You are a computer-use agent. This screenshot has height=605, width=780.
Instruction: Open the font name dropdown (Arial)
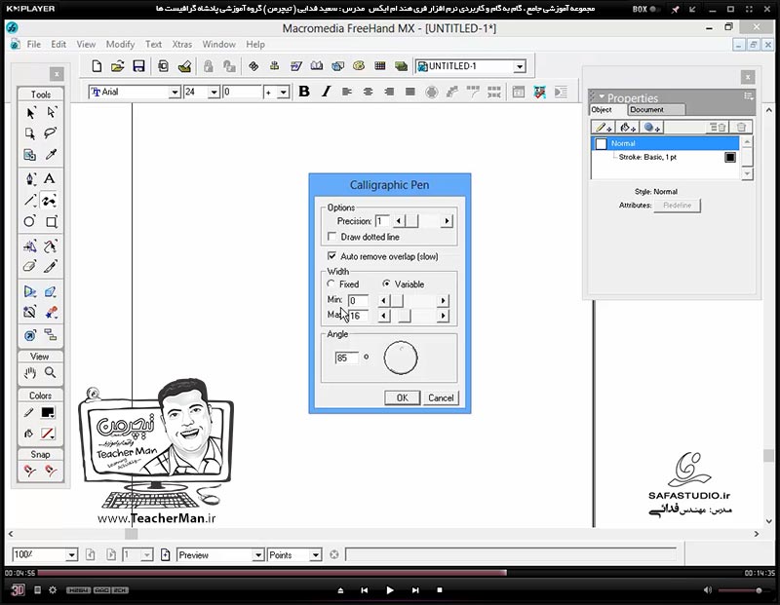coord(175,92)
